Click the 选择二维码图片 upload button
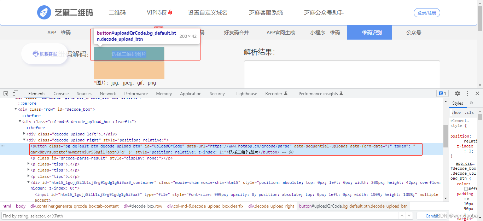Image resolution: width=483 pixels, height=221 pixels. coord(129,53)
